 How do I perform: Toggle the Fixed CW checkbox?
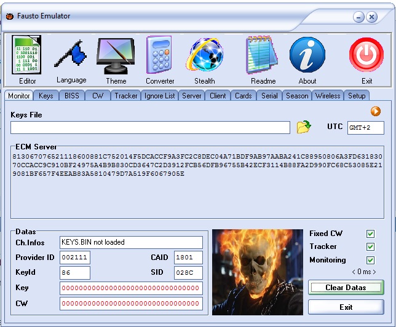pos(371,234)
